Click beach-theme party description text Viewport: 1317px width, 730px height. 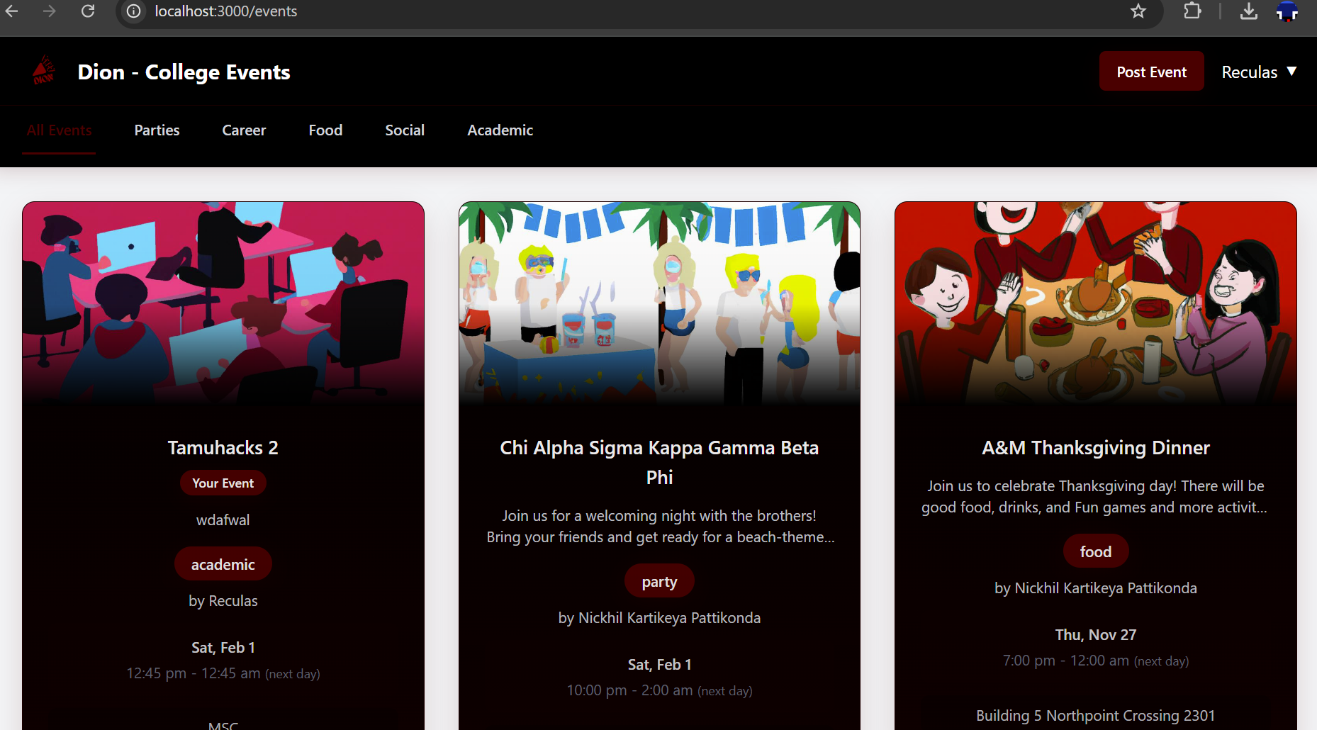[659, 527]
